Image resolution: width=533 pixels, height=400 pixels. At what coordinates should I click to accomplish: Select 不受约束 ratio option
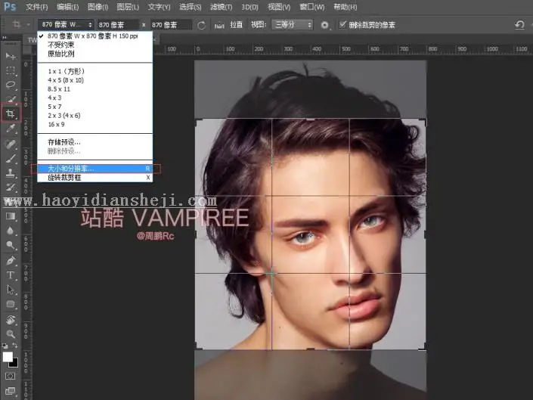pos(95,45)
